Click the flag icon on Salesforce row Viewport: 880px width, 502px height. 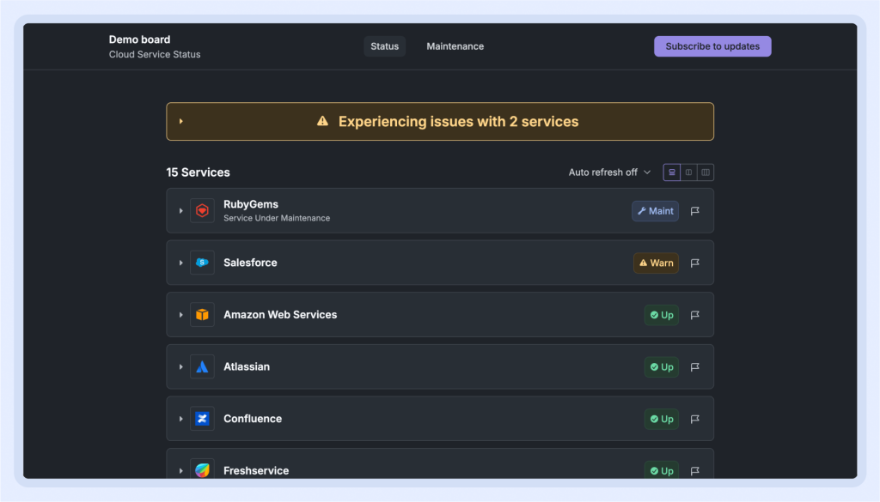pyautogui.click(x=695, y=263)
